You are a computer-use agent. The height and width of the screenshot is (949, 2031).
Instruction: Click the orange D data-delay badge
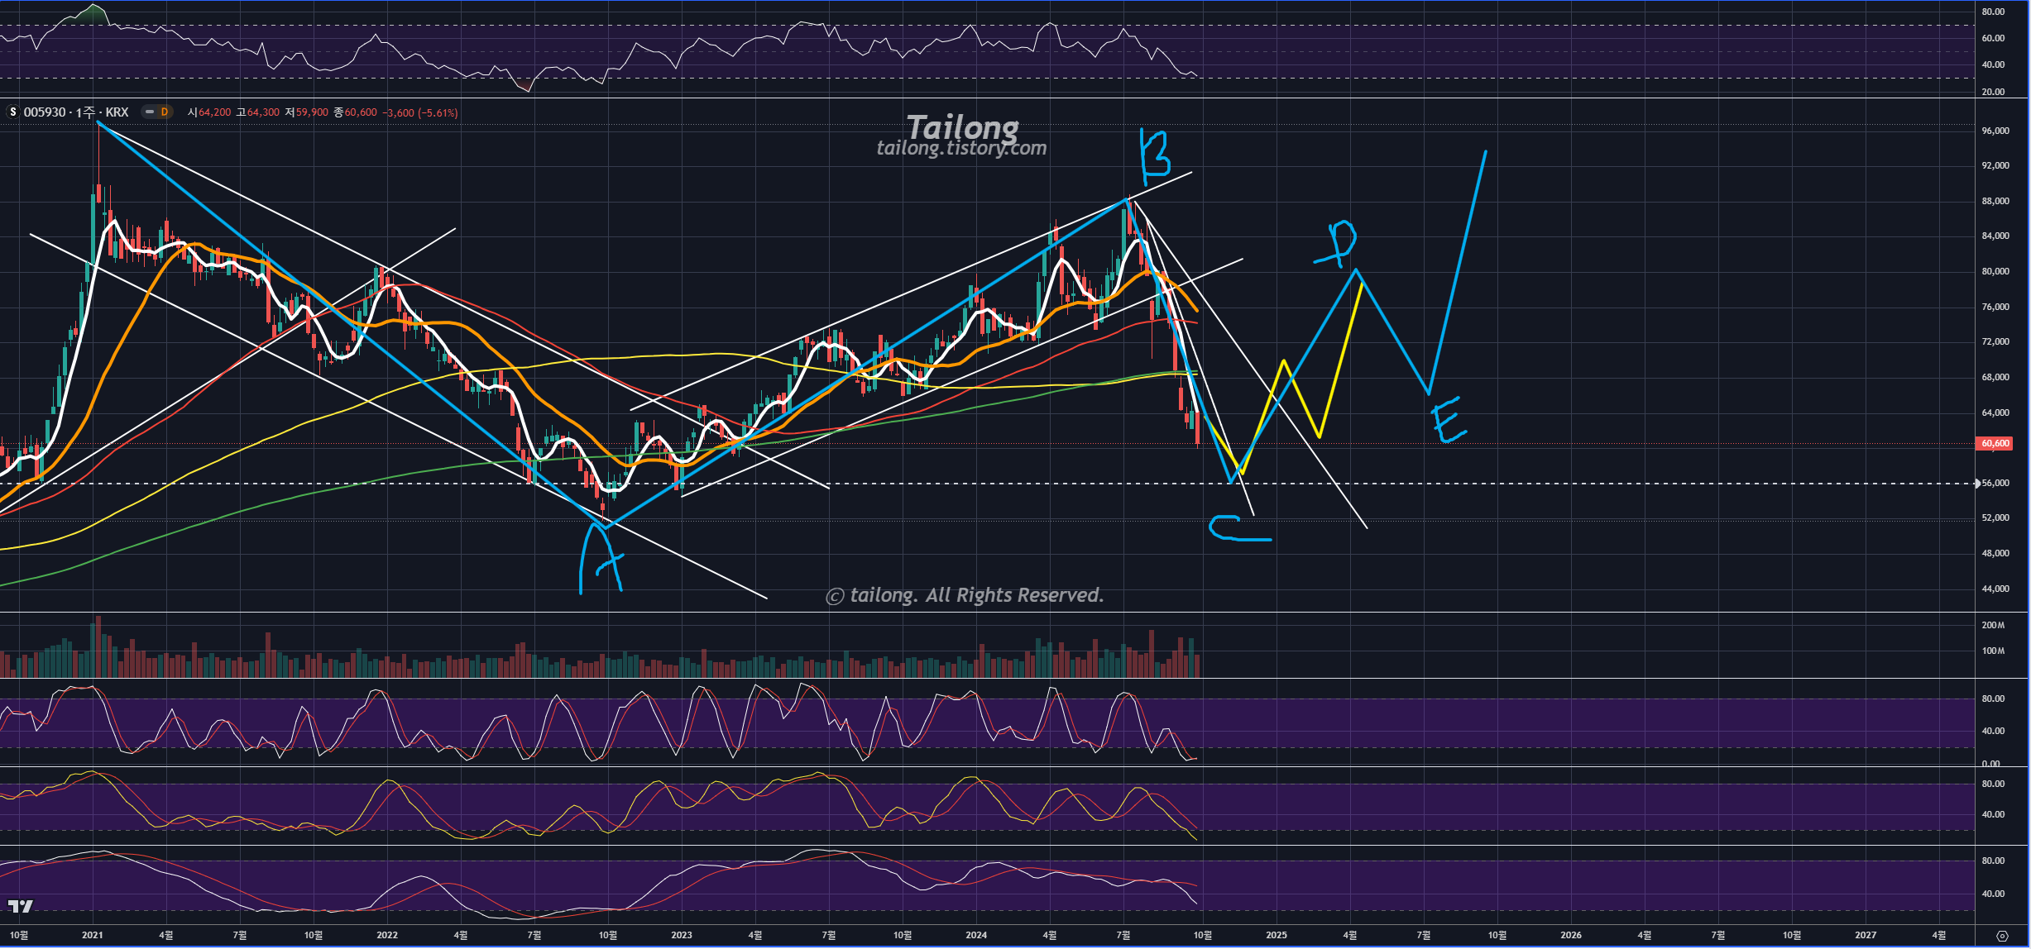coord(165,112)
